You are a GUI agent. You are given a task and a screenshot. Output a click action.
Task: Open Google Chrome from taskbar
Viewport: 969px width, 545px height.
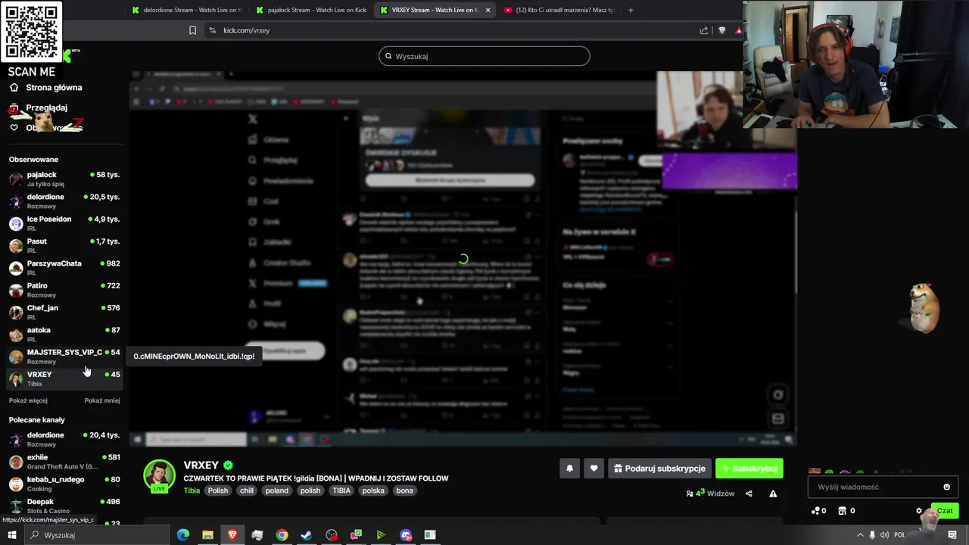[282, 535]
